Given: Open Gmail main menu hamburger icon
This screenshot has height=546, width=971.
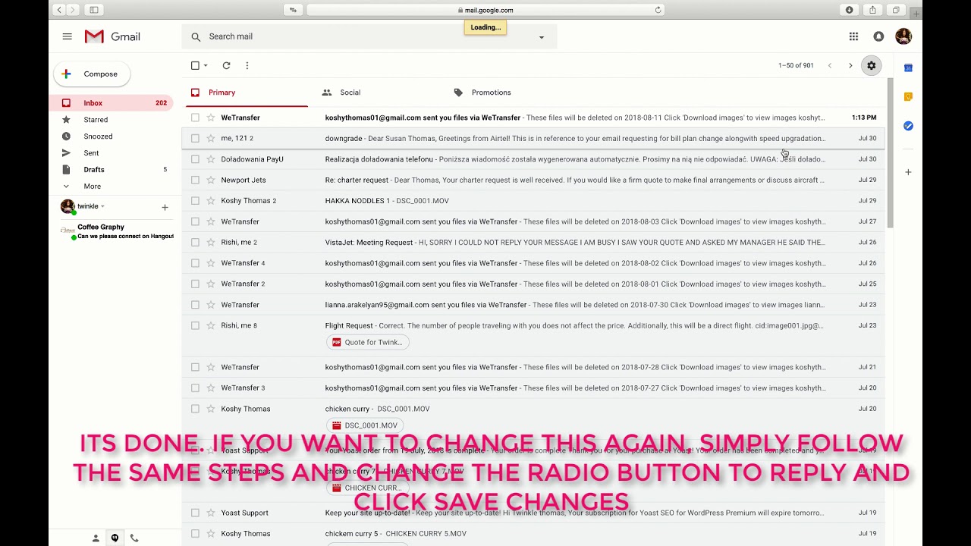Looking at the screenshot, I should (x=68, y=36).
